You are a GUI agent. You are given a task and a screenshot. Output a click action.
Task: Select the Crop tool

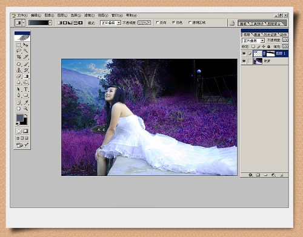coord(19,57)
